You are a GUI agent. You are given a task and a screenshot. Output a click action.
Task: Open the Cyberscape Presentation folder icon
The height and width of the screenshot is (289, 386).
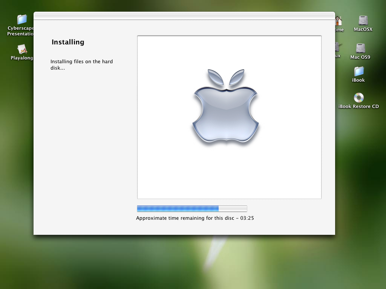tap(22, 20)
